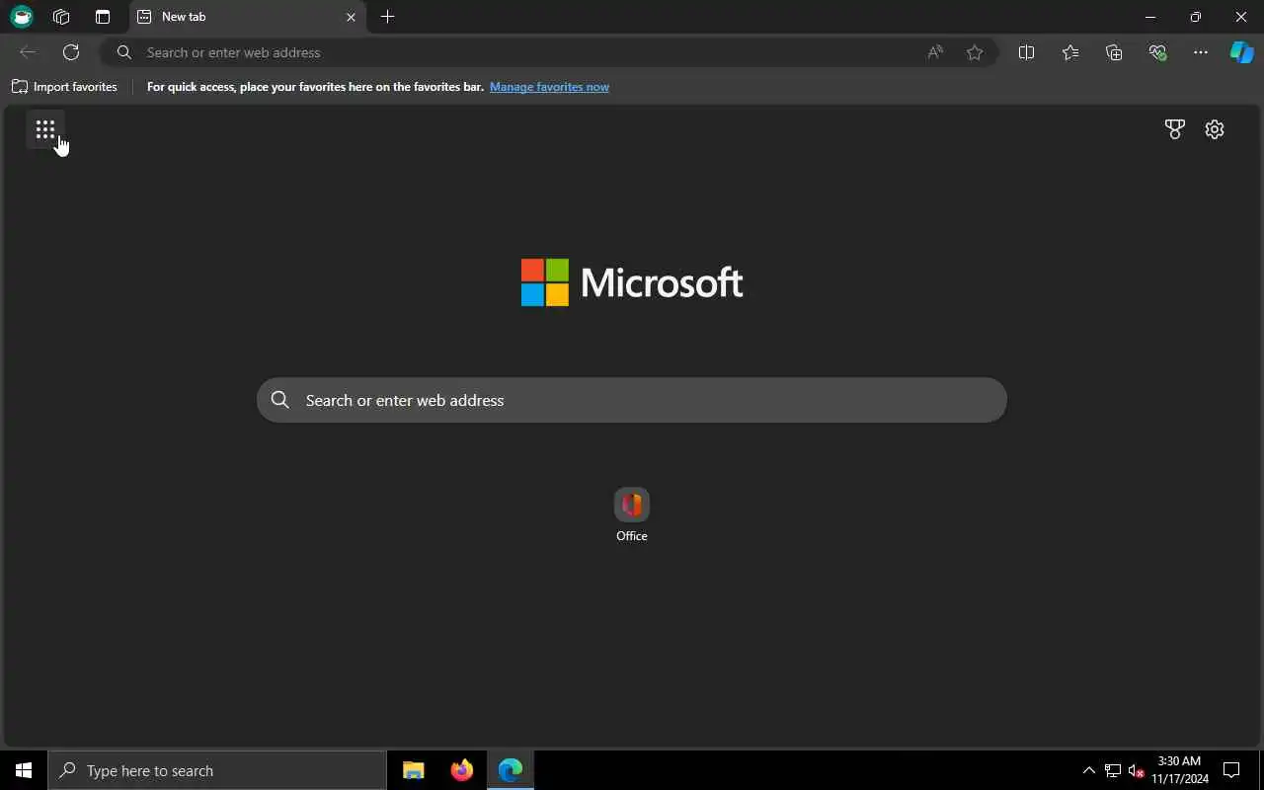The width and height of the screenshot is (1264, 790).
Task: Open the Workspaces icon
Action: 61,17
